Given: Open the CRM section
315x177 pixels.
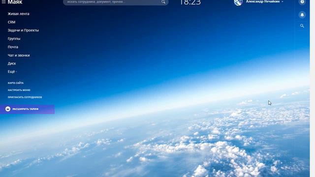Looking at the screenshot, I should 11,22.
